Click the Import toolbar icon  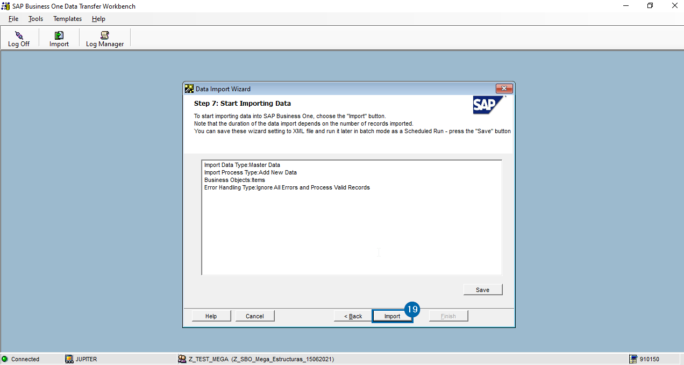pos(59,35)
